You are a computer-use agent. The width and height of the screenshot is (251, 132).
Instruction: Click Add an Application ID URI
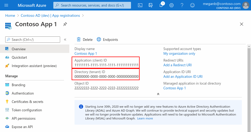click(x=183, y=76)
